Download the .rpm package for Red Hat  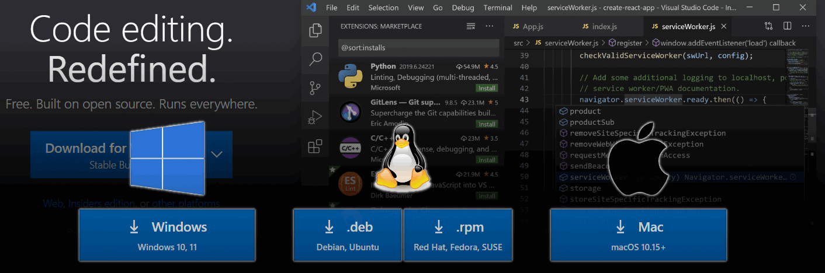458,235
